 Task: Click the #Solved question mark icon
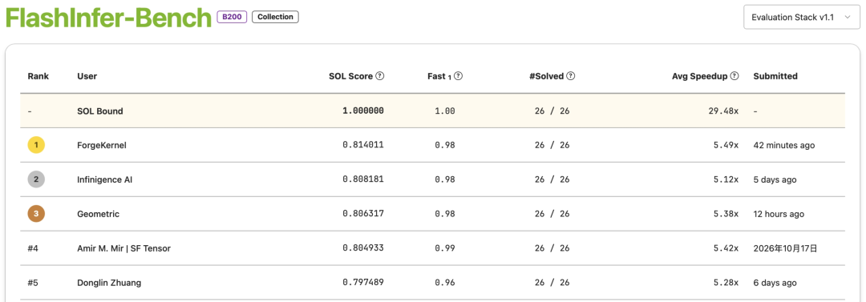(571, 76)
